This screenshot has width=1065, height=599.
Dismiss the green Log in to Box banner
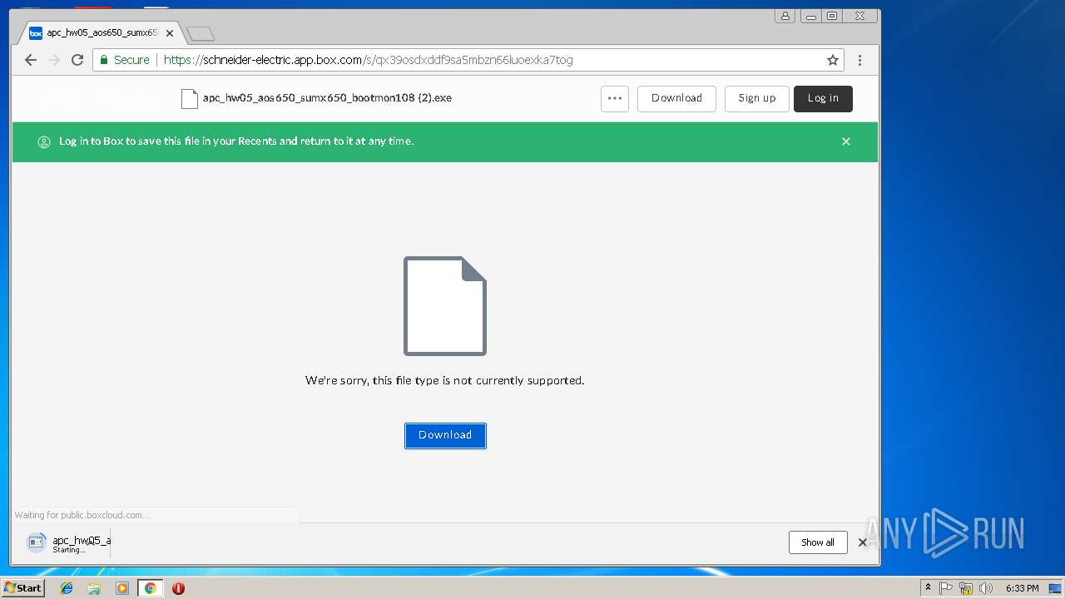pyautogui.click(x=846, y=141)
